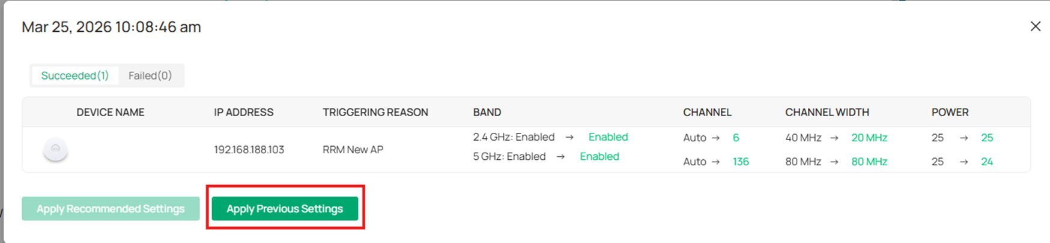The width and height of the screenshot is (1050, 243).
Task: Click Apply Previous Settings button
Action: 285,208
